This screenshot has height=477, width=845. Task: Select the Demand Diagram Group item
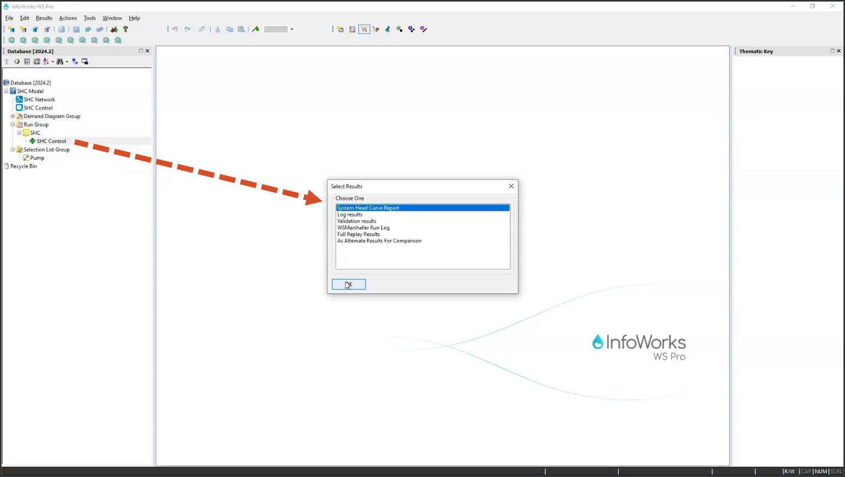point(52,116)
